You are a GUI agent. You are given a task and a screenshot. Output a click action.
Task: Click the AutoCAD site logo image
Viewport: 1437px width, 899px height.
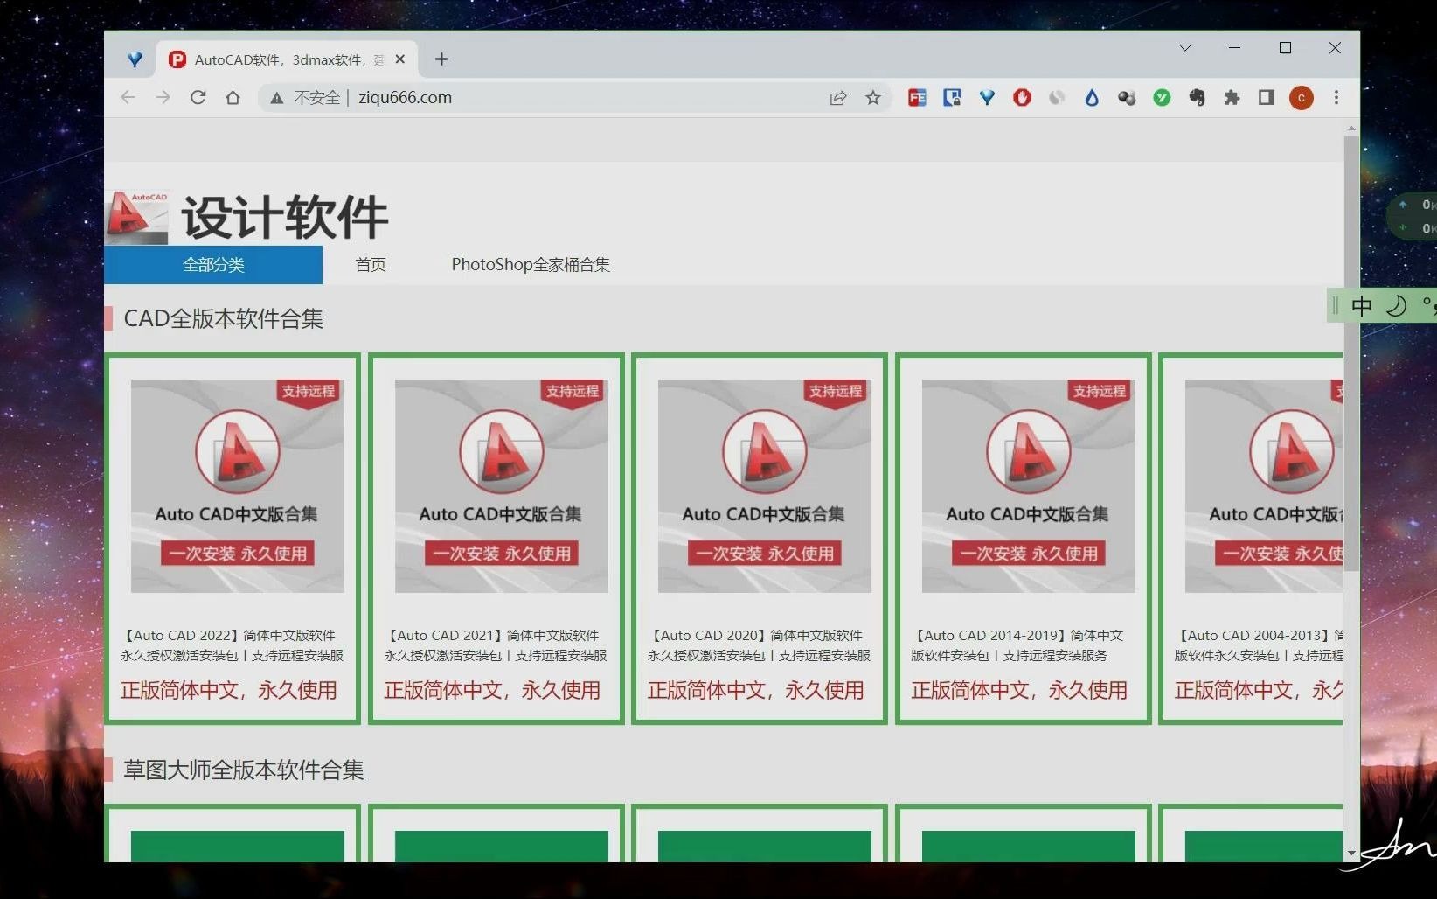click(137, 217)
